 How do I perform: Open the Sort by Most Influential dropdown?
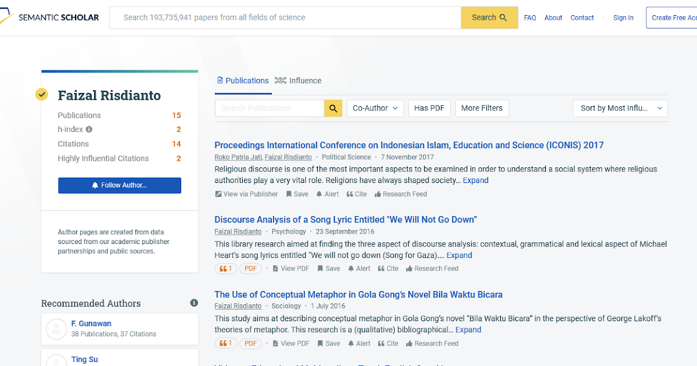point(620,107)
